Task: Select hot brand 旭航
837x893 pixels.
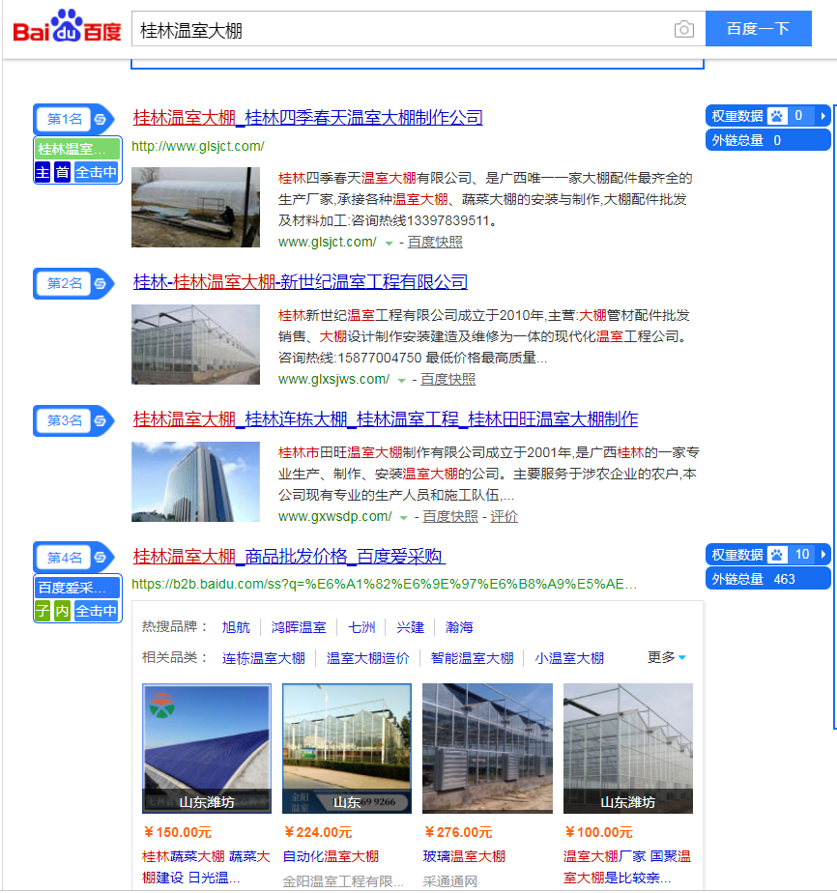Action: (x=236, y=627)
